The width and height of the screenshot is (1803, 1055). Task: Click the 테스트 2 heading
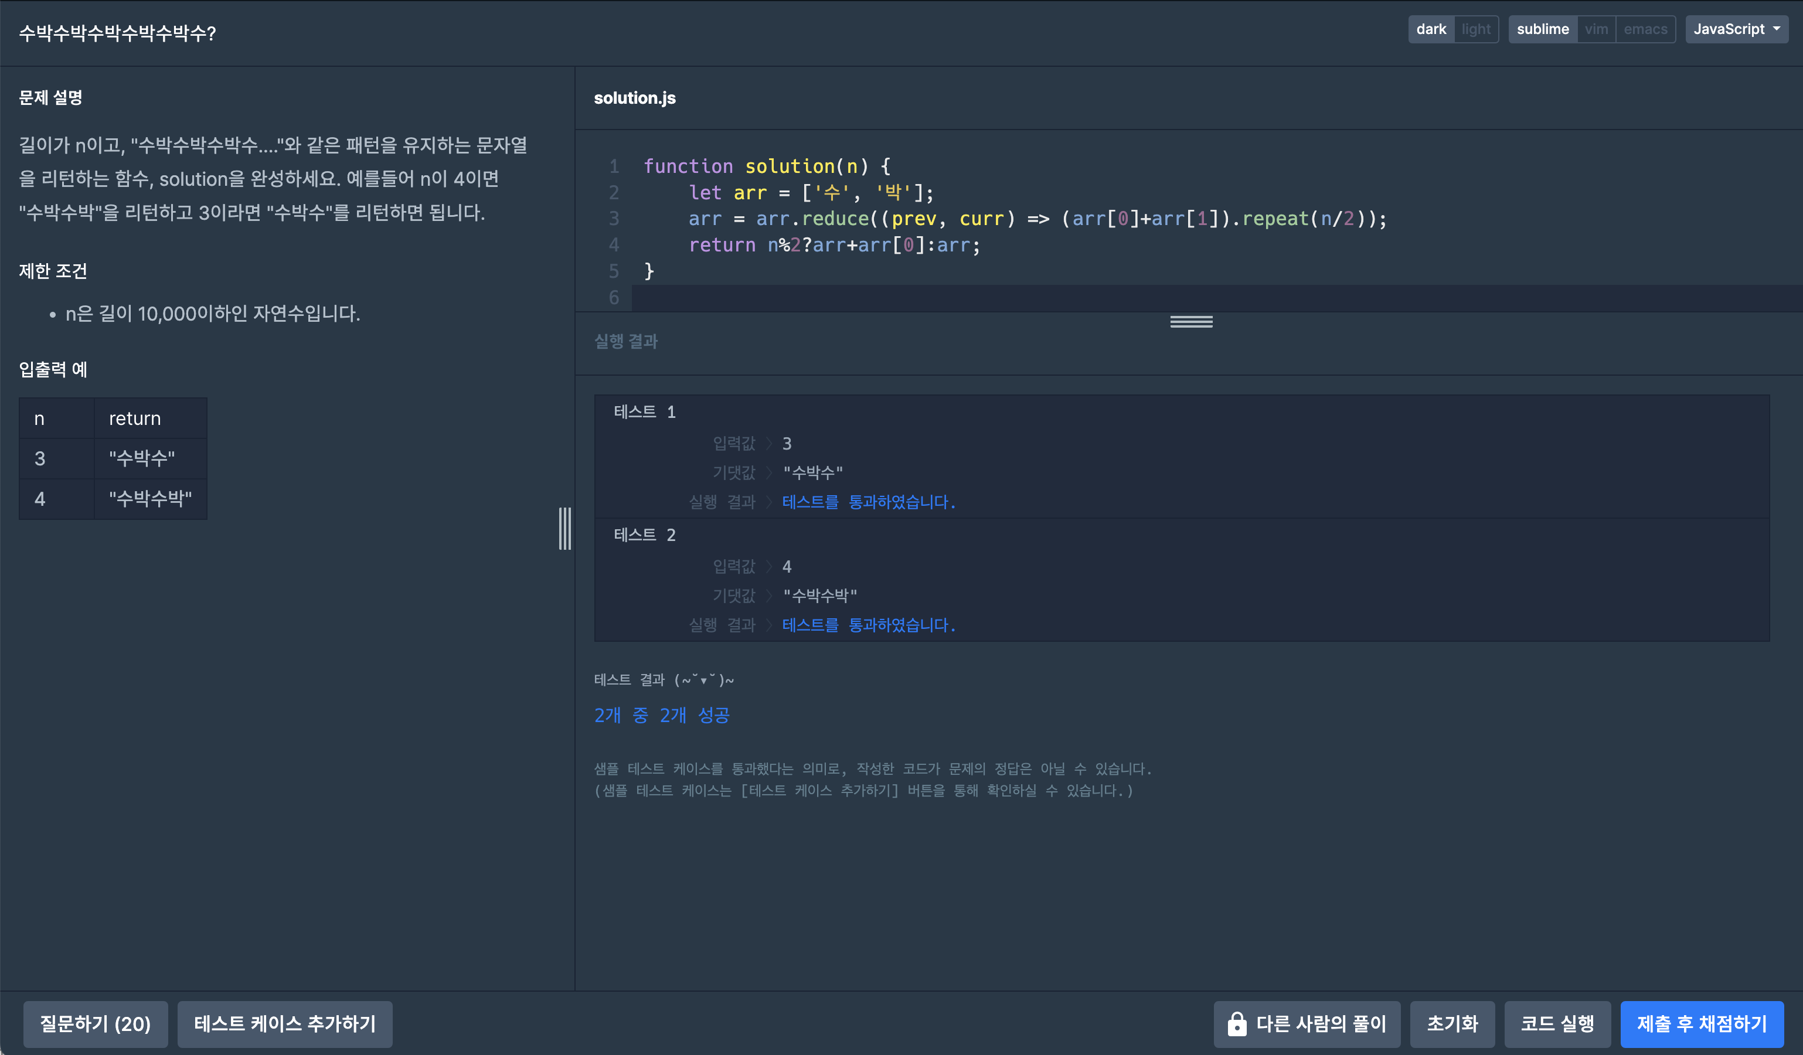[645, 535]
